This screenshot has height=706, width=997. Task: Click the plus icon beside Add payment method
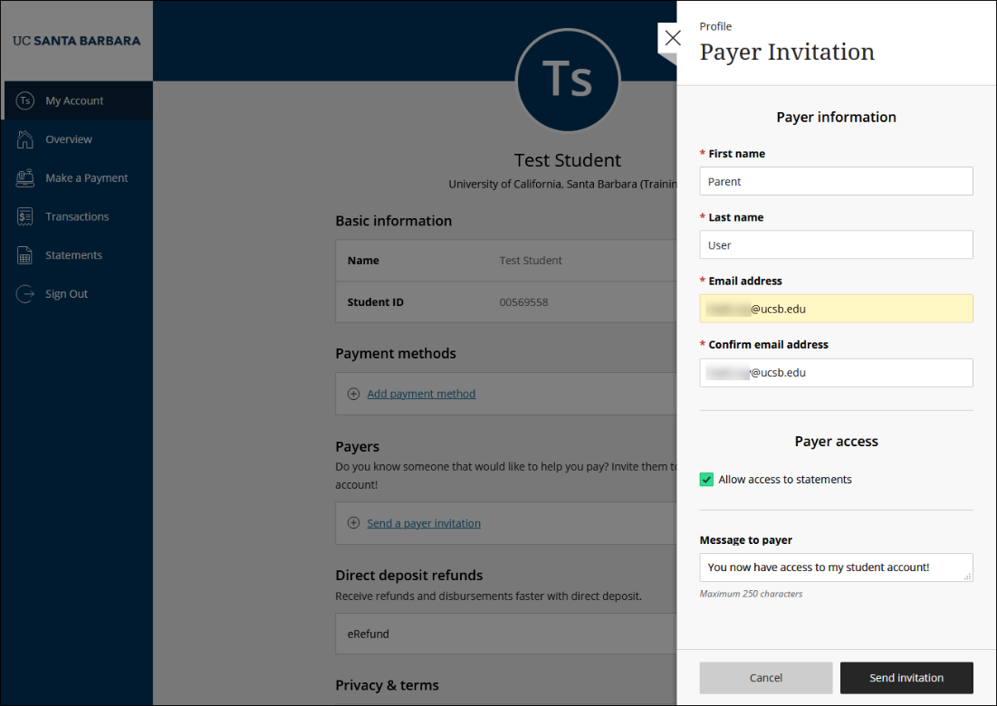353,394
